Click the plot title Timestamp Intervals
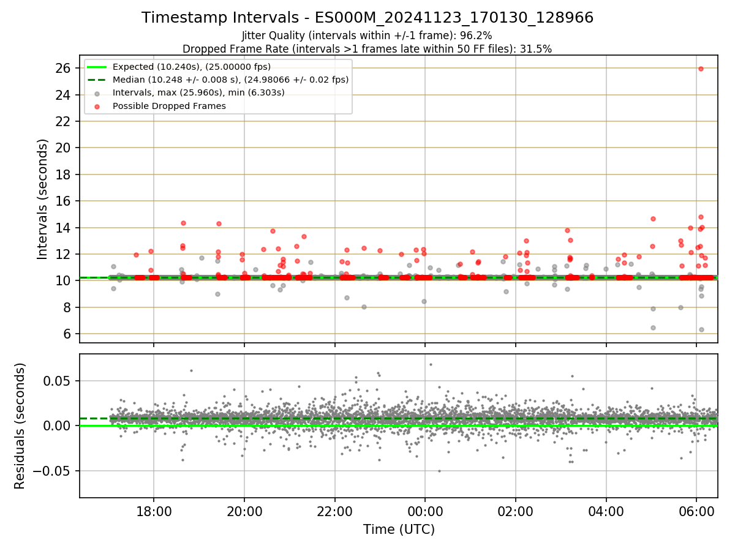Image resolution: width=735 pixels, height=551 pixels. [x=367, y=18]
